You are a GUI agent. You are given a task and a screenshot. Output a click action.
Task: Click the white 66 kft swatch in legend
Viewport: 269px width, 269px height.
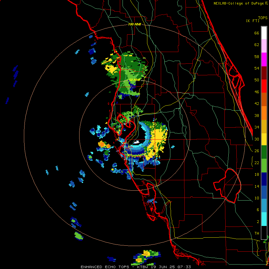[x=264, y=33]
